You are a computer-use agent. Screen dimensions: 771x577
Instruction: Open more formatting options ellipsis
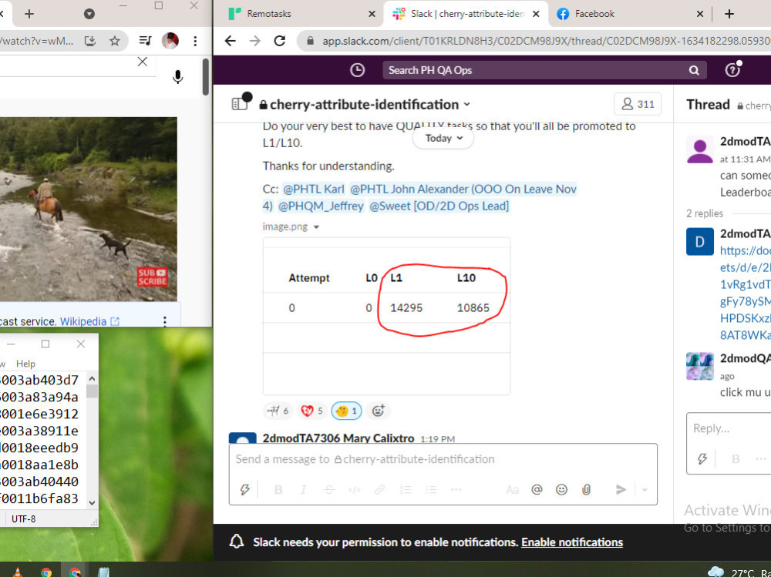point(456,489)
